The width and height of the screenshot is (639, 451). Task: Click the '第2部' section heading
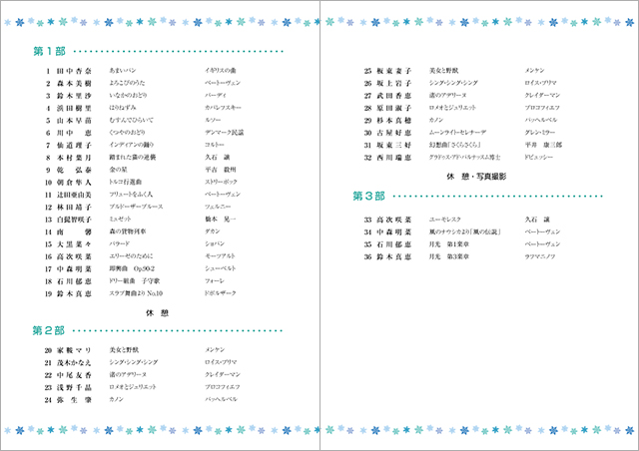(x=49, y=330)
